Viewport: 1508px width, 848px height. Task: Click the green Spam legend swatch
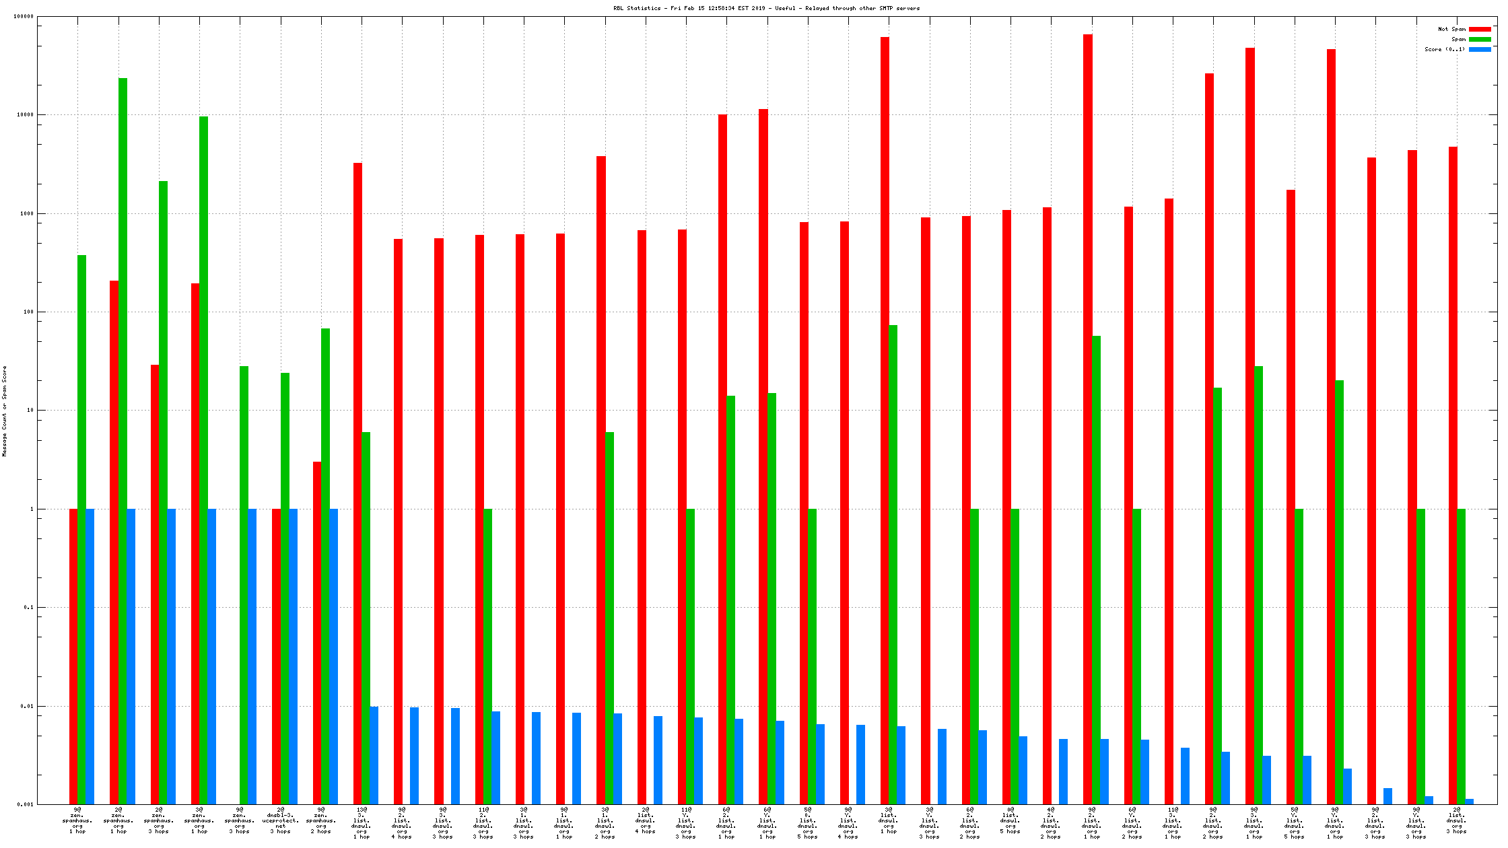(1480, 39)
